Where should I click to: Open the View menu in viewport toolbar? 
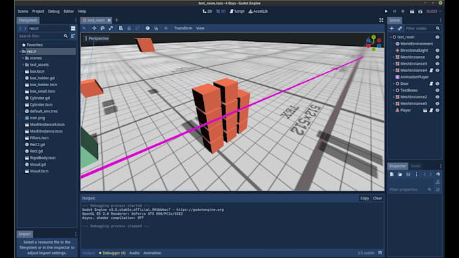(x=200, y=28)
